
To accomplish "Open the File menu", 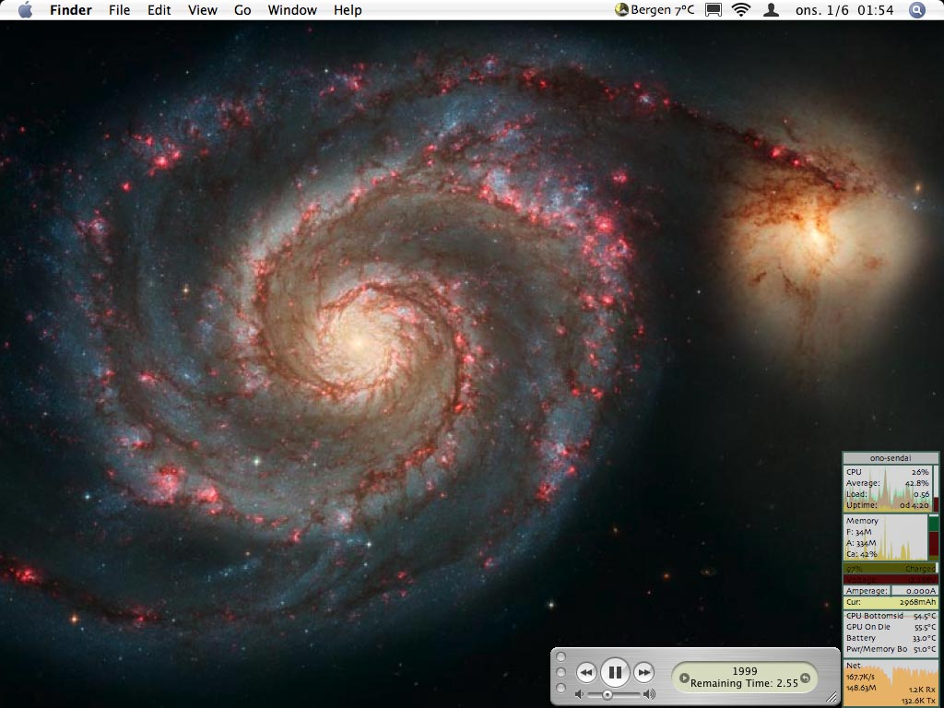I will [x=119, y=10].
